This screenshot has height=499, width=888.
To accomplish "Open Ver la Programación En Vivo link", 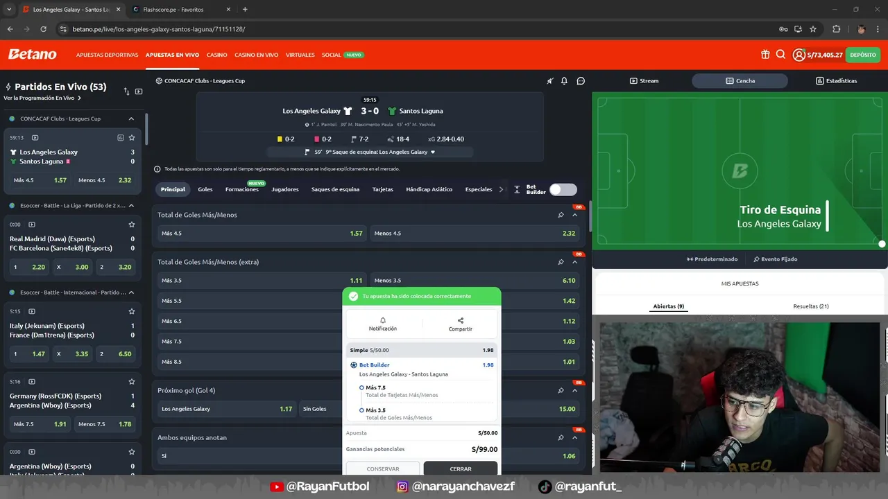I will (42, 98).
